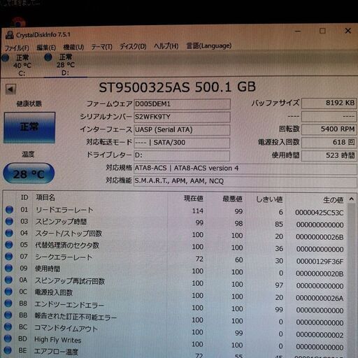Open the 言語(Language) menu
Screen dimensions: 358x358
coord(209,45)
